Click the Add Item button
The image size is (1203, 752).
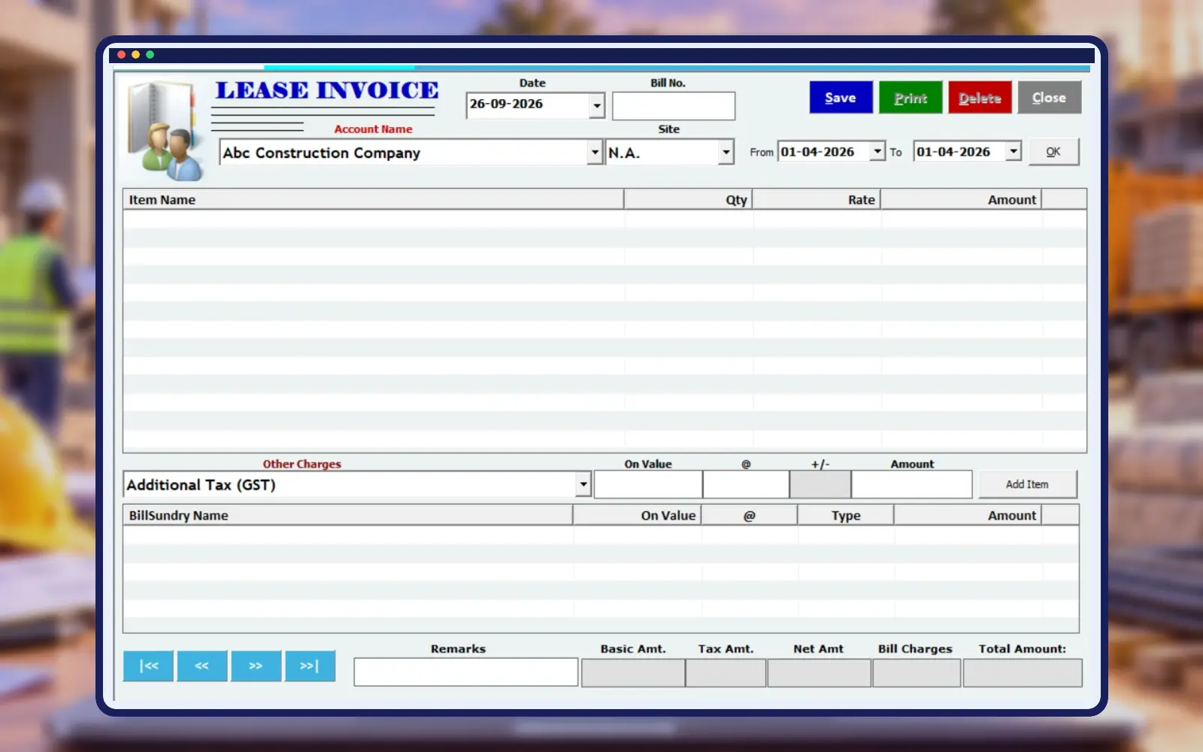(1027, 484)
